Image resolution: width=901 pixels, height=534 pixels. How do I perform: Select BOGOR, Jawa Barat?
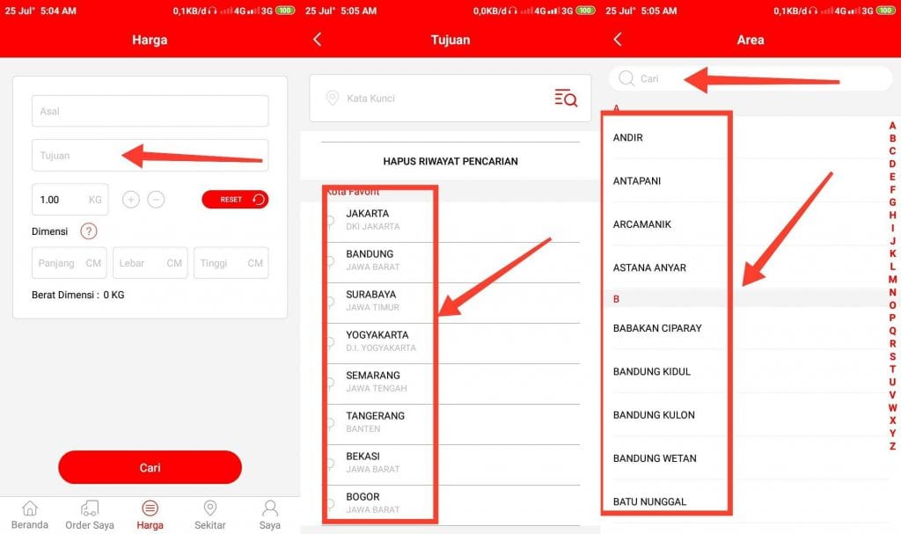[450, 503]
